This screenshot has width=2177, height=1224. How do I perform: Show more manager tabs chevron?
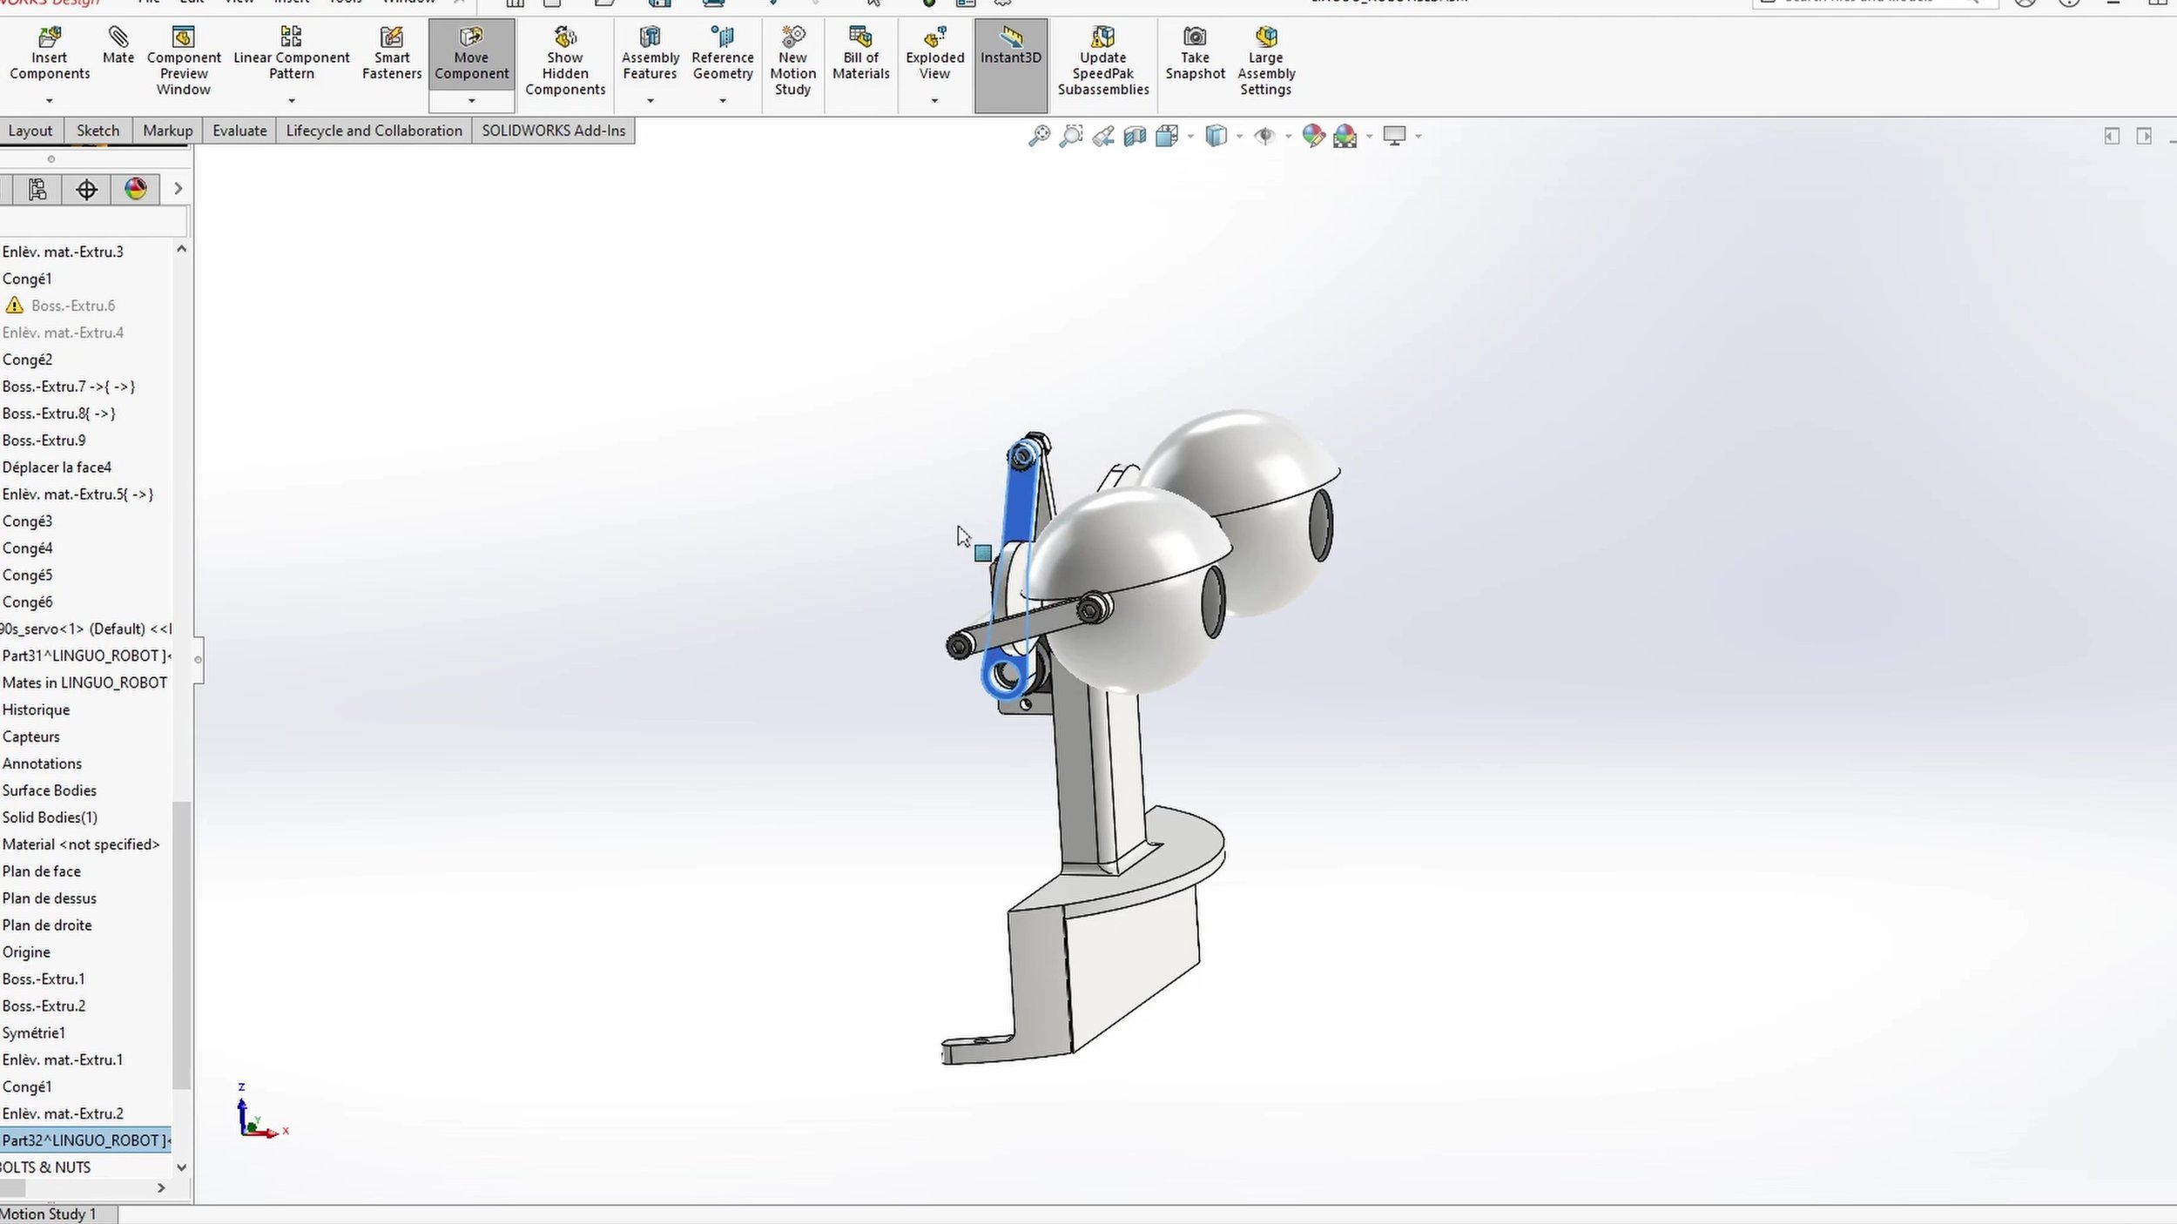tap(178, 189)
